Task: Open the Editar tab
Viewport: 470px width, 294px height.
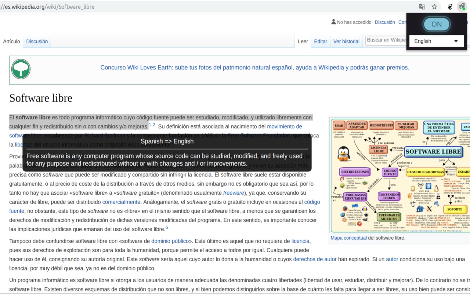Action: click(321, 42)
